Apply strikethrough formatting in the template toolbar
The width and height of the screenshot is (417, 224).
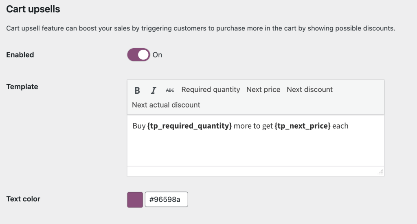[x=170, y=90]
